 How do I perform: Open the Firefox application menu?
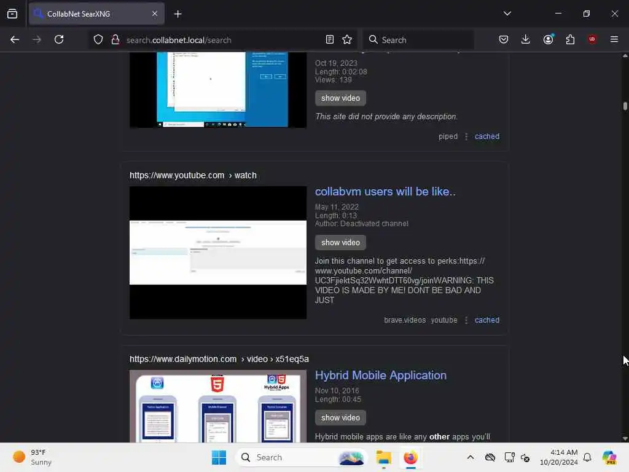click(x=614, y=39)
